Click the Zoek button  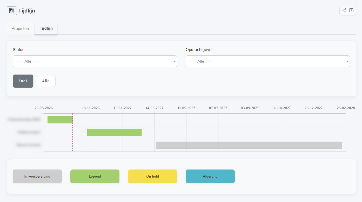tap(23, 81)
